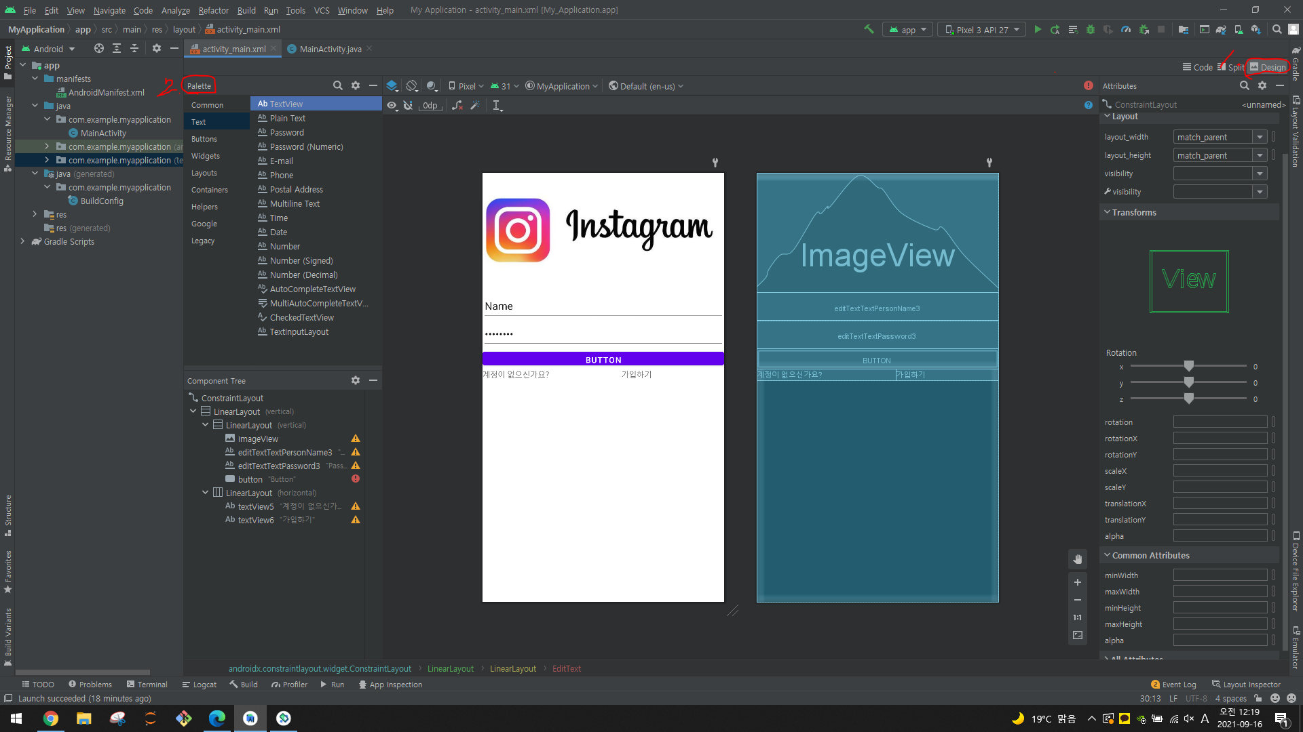Select the pan hand tool in canvas
1303x732 pixels.
pos(1077,559)
